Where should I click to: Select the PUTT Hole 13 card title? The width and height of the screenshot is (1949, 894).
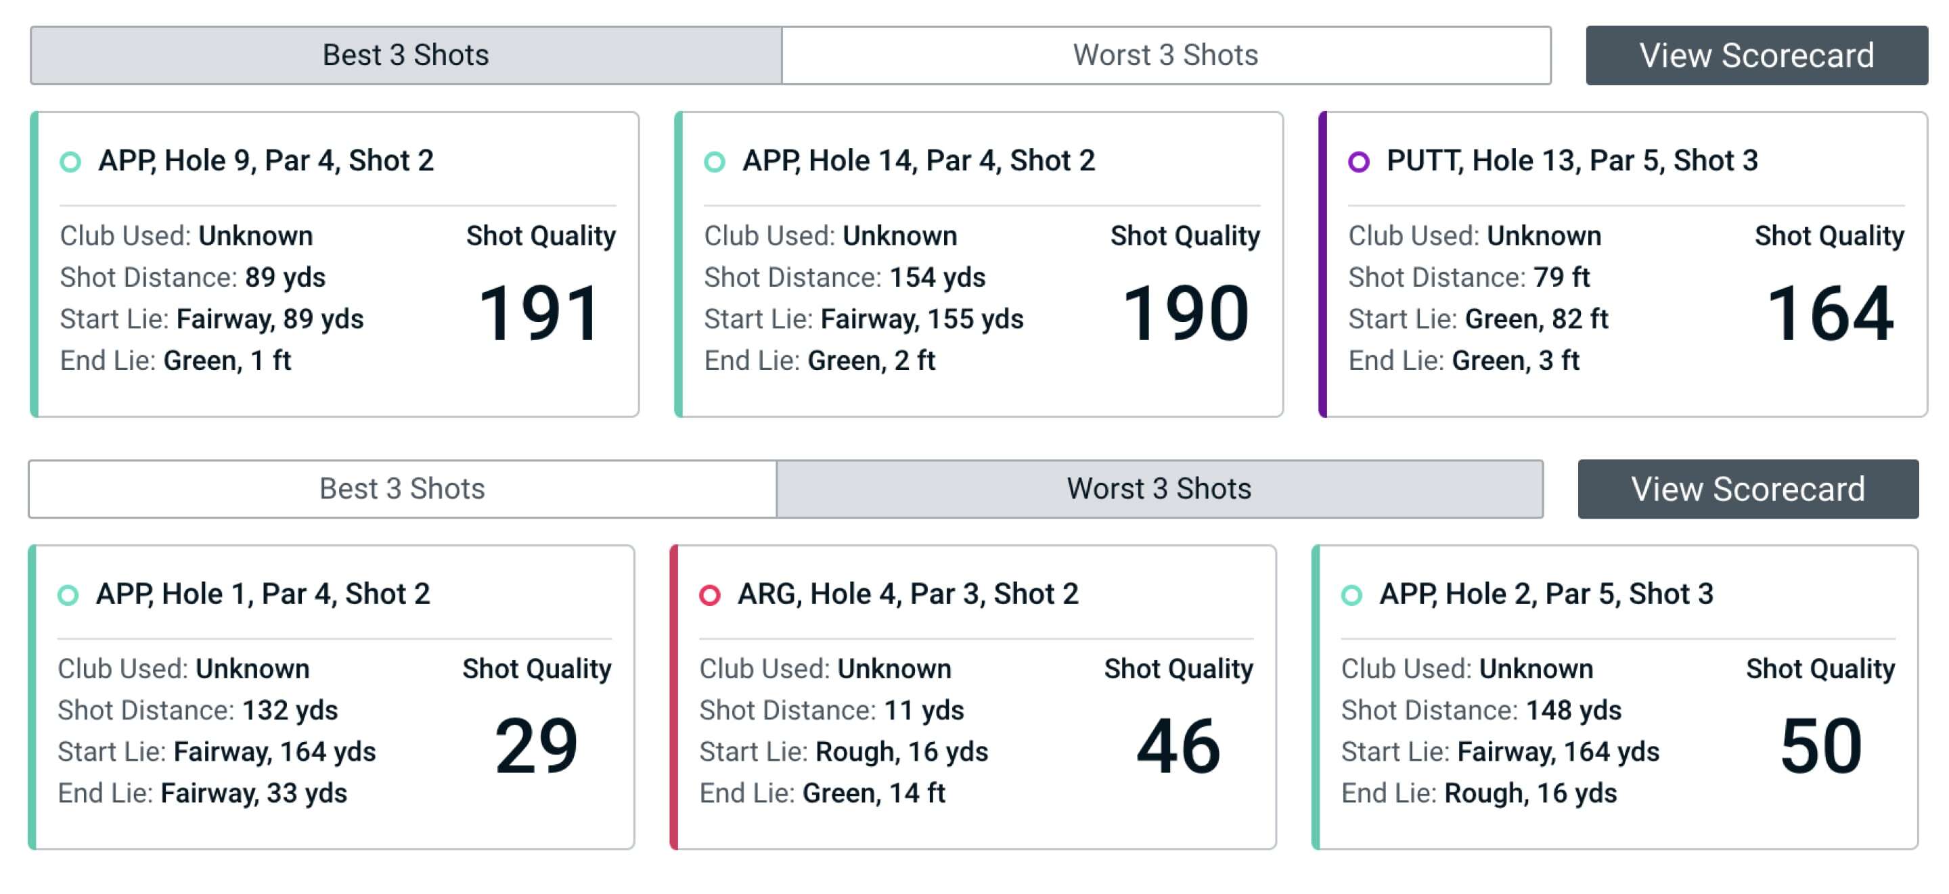(1571, 160)
